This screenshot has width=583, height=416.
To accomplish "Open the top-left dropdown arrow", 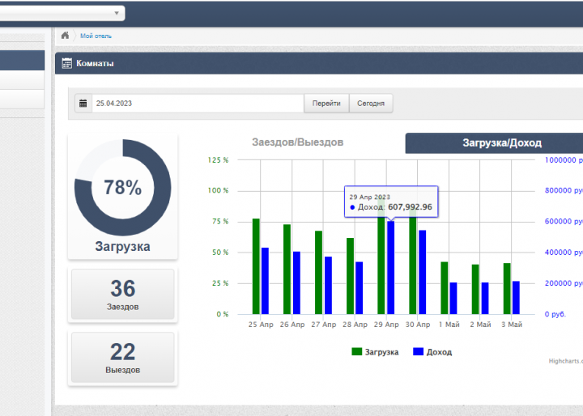I will (x=117, y=13).
